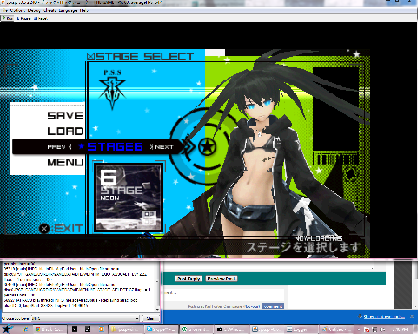Reset the emulator

[x=40, y=18]
